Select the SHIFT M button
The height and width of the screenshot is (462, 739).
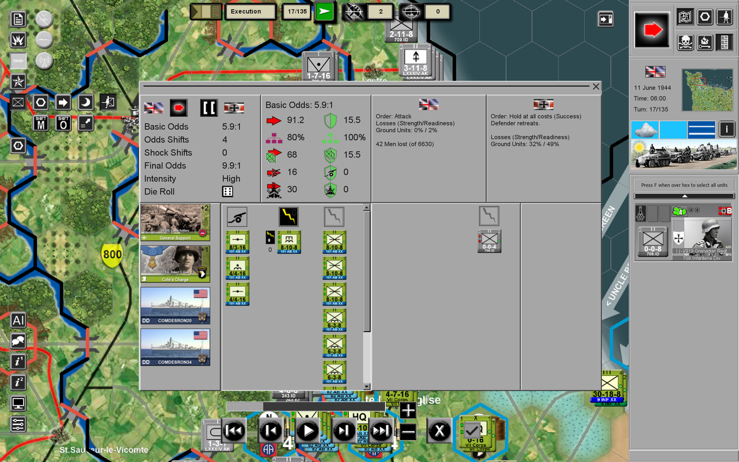40,123
